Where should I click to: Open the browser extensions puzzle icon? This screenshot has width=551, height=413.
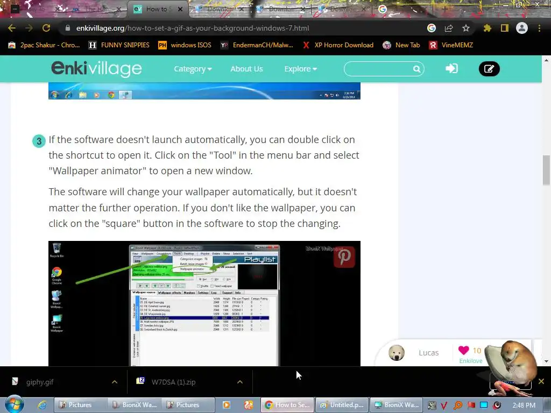487,28
